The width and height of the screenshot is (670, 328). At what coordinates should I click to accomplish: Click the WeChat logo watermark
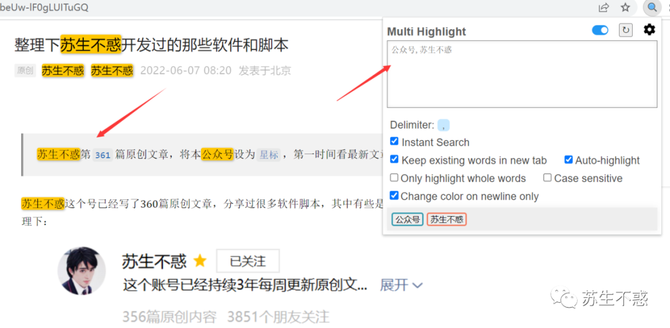click(x=563, y=297)
